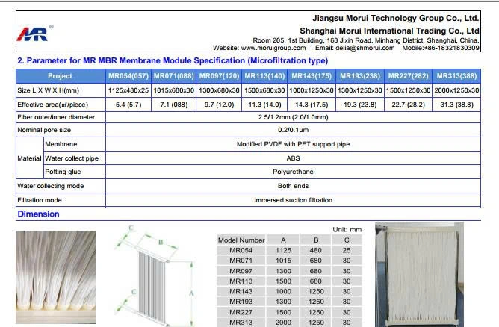The height and width of the screenshot is (327, 499).
Task: Click the Potting glue label
Action: click(x=63, y=172)
